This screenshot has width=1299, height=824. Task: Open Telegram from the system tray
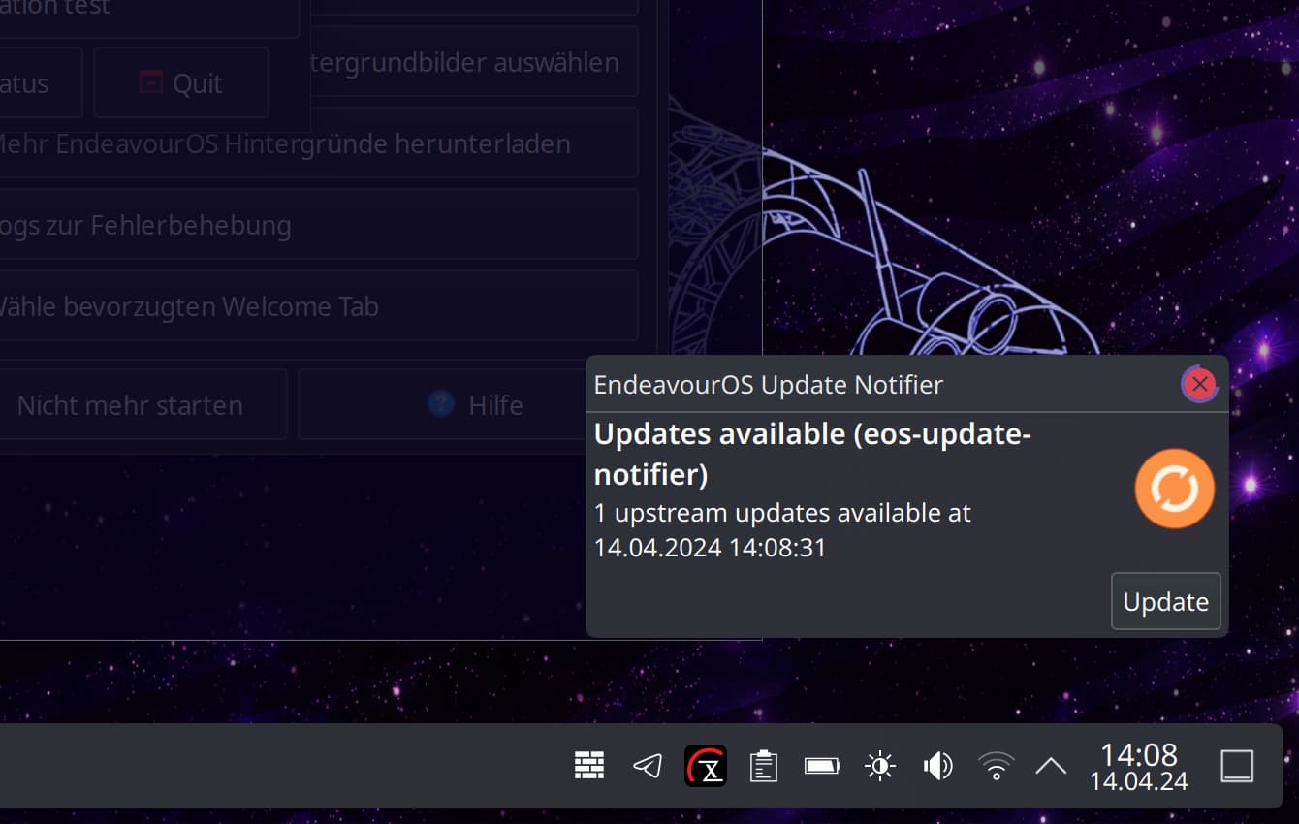click(x=648, y=766)
